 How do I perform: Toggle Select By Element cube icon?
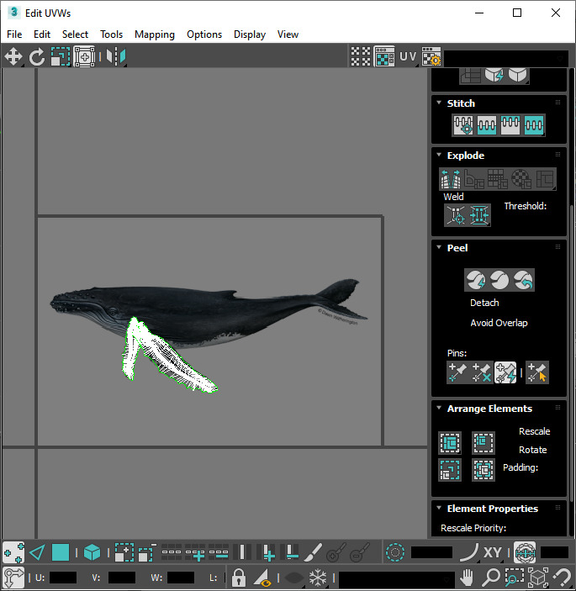click(92, 553)
